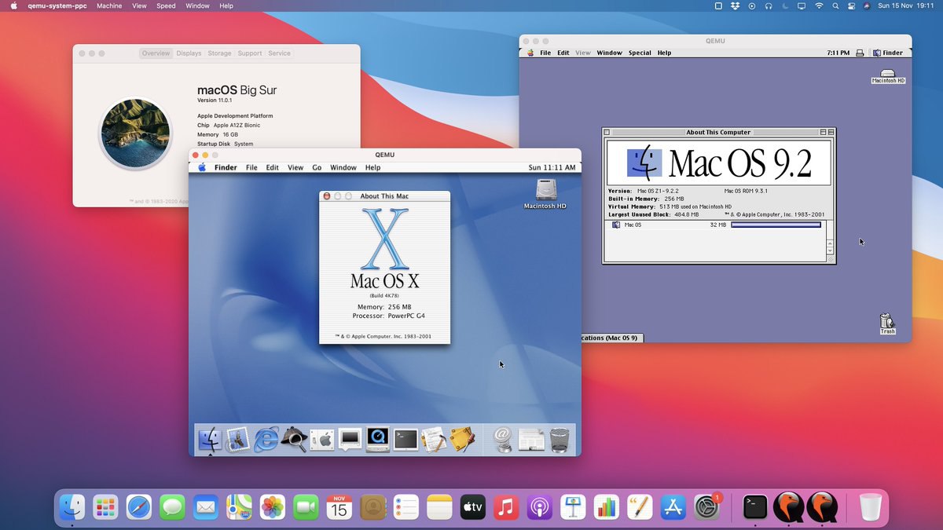
Task: Click the zoom box of About This Computer
Action: point(823,132)
